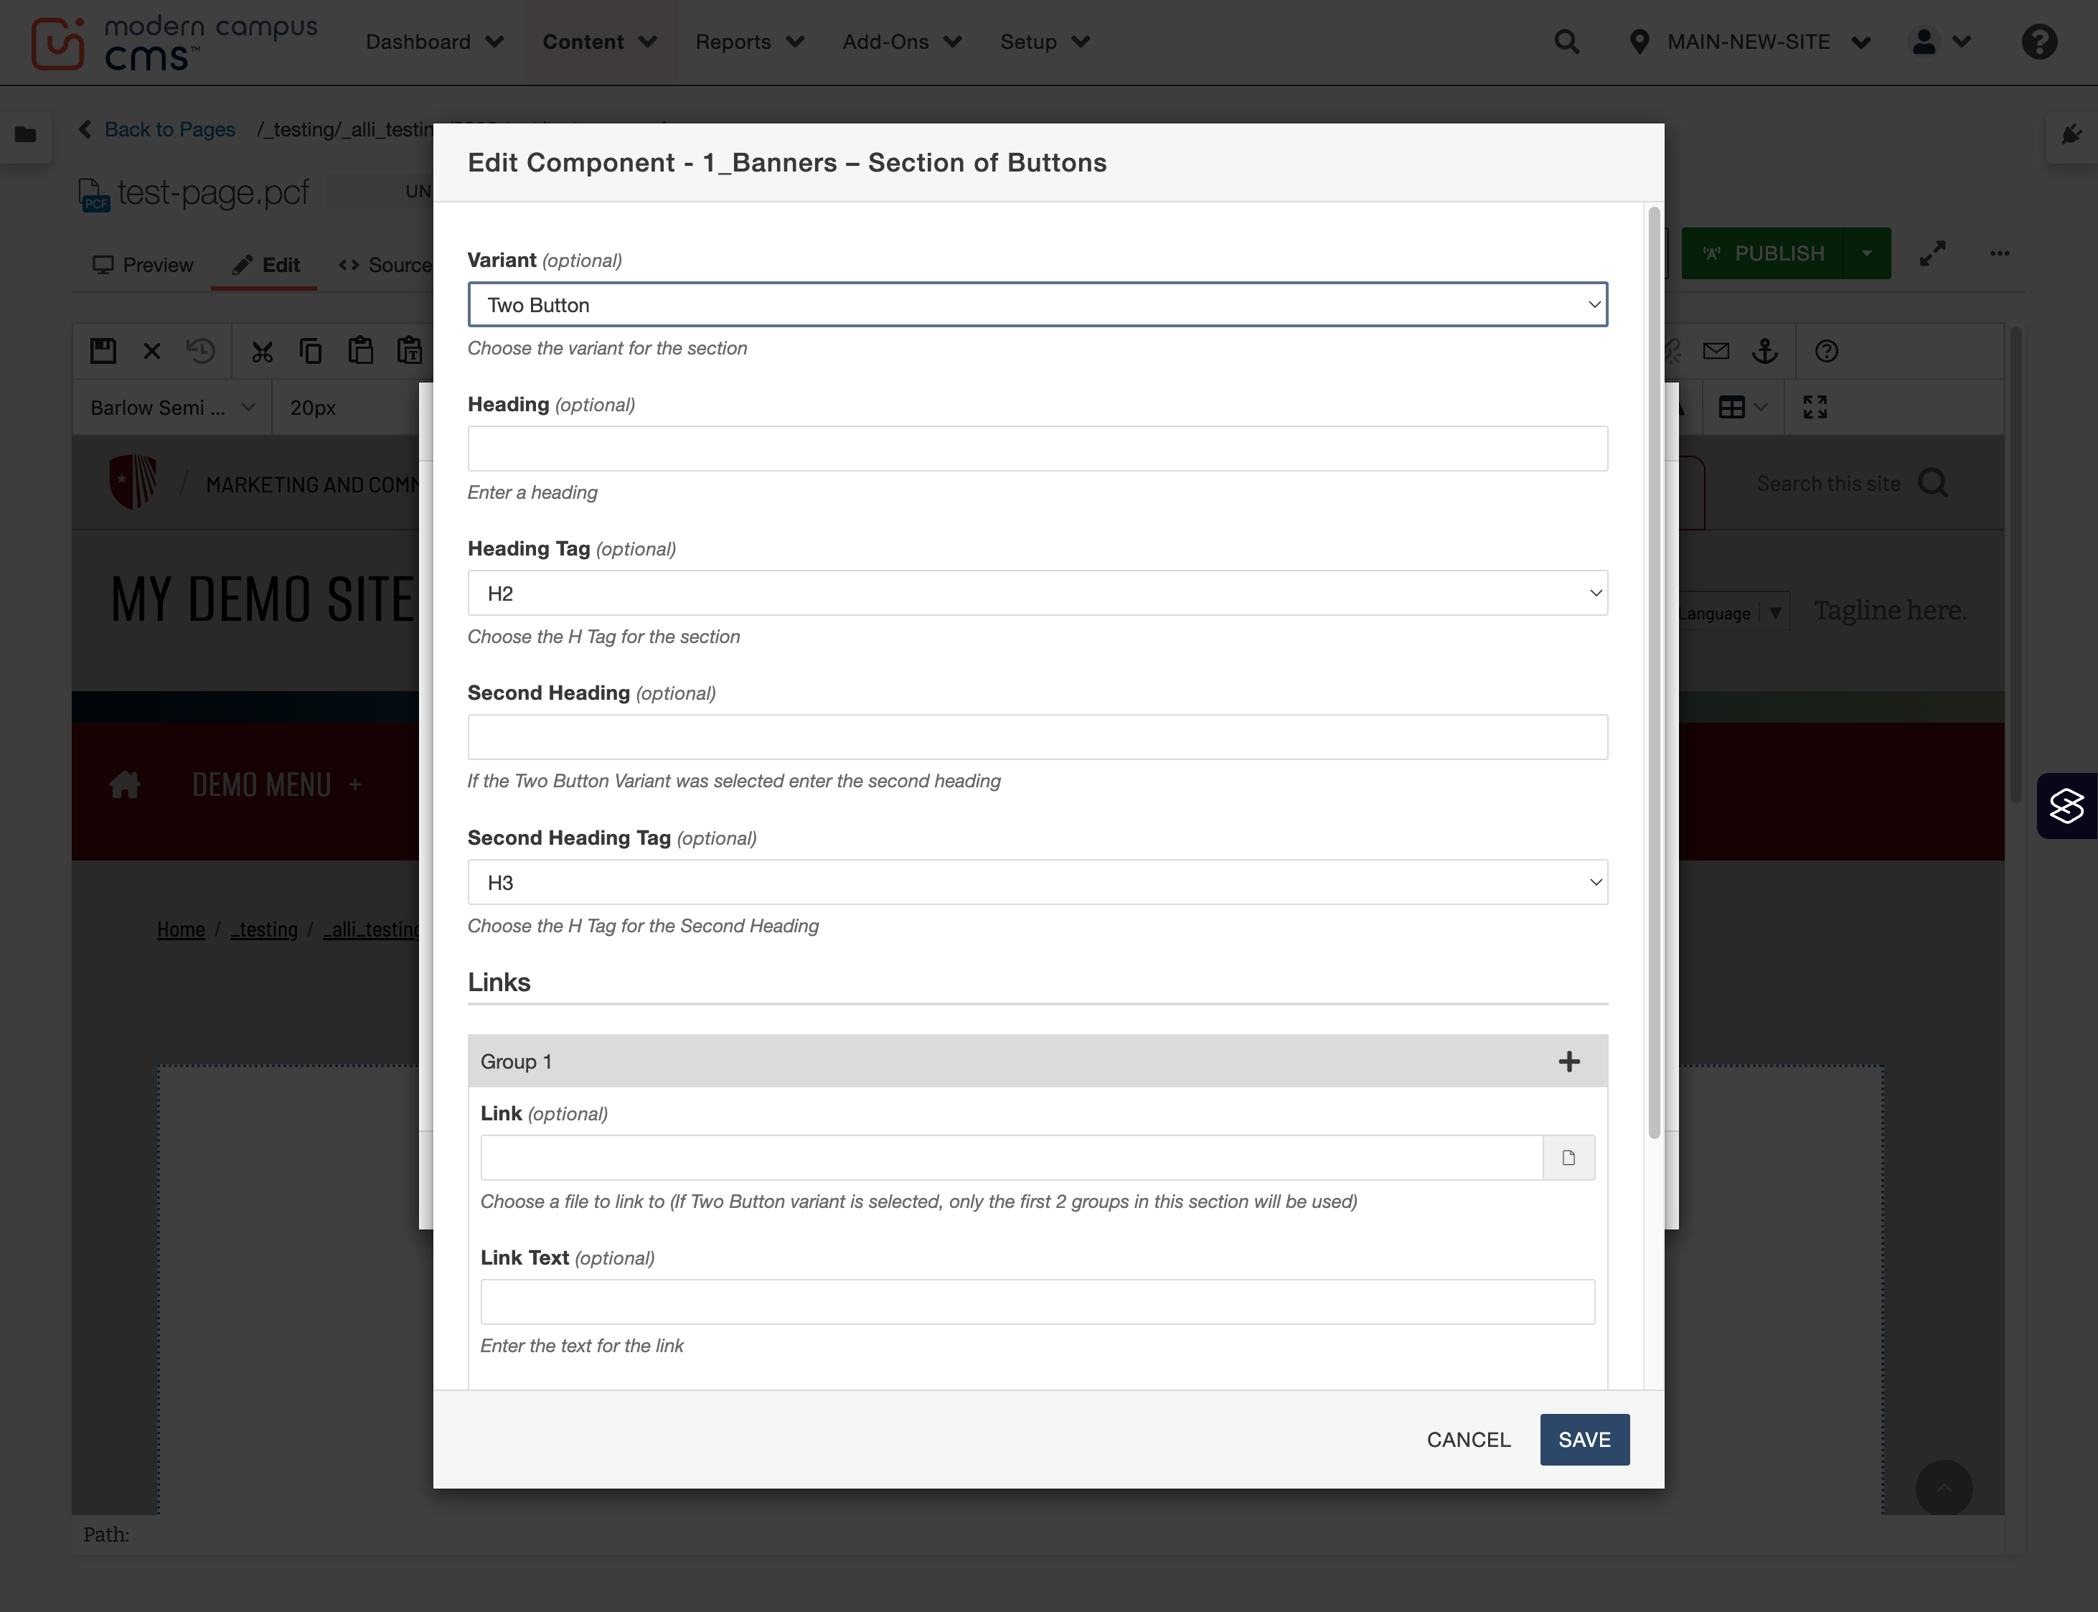
Task: Click the dialog's vertical scrollbar
Action: point(1653,672)
